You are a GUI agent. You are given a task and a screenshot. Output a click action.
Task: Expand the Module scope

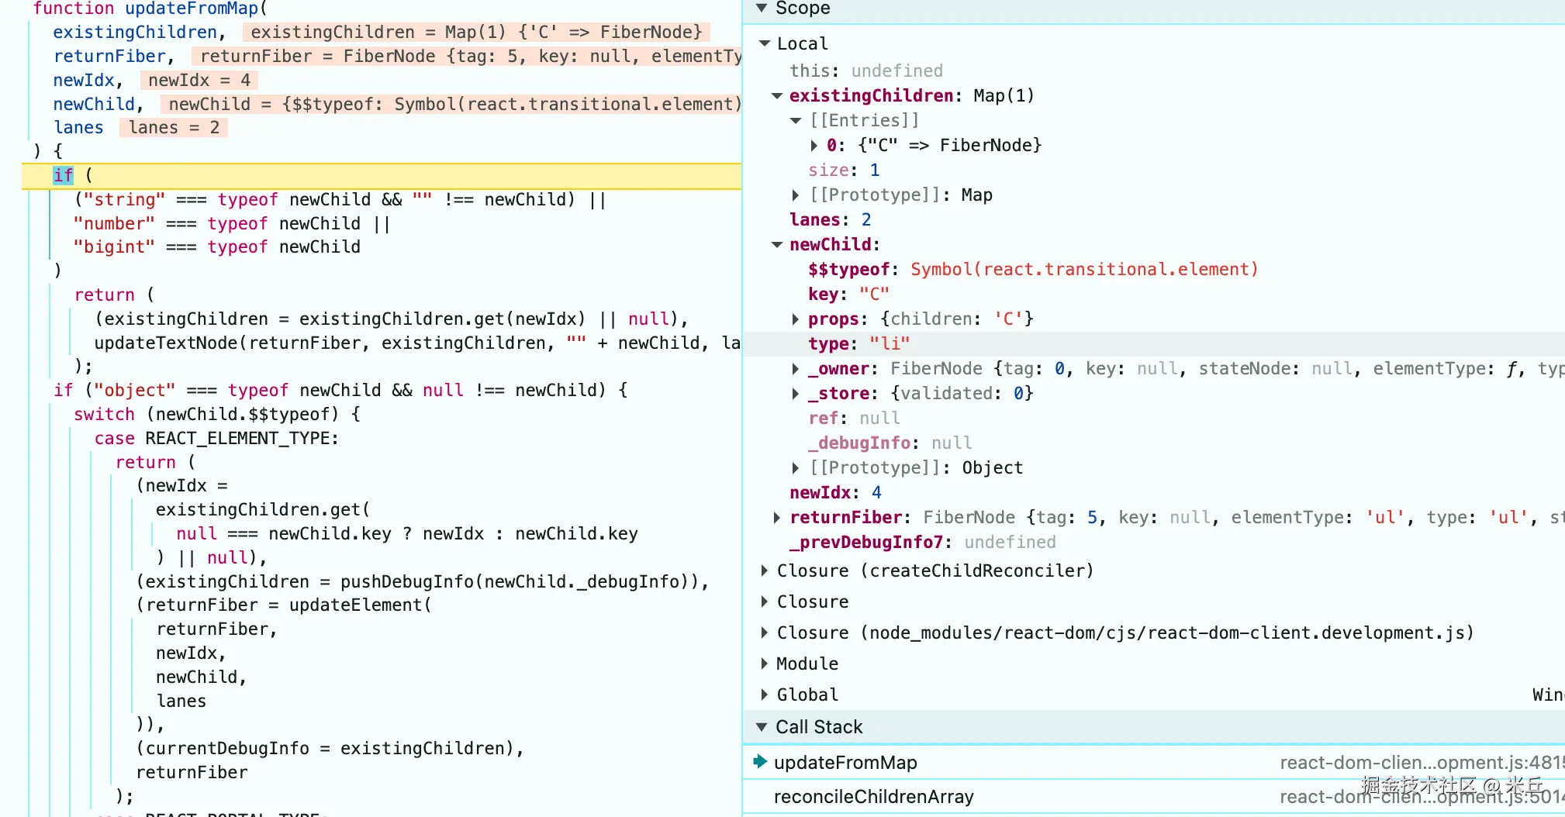point(765,664)
